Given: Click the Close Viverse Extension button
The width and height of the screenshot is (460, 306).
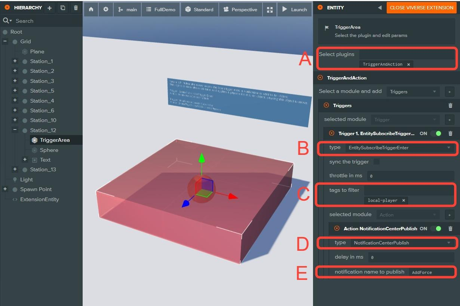Looking at the screenshot, I should 421,8.
